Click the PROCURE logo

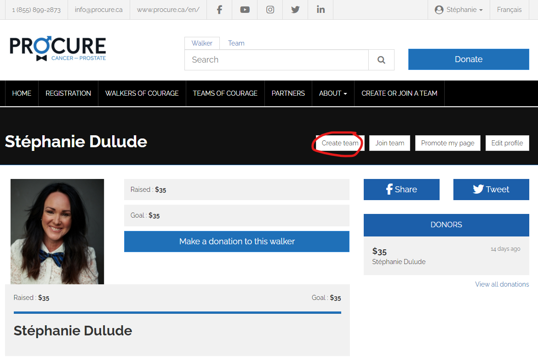[58, 49]
